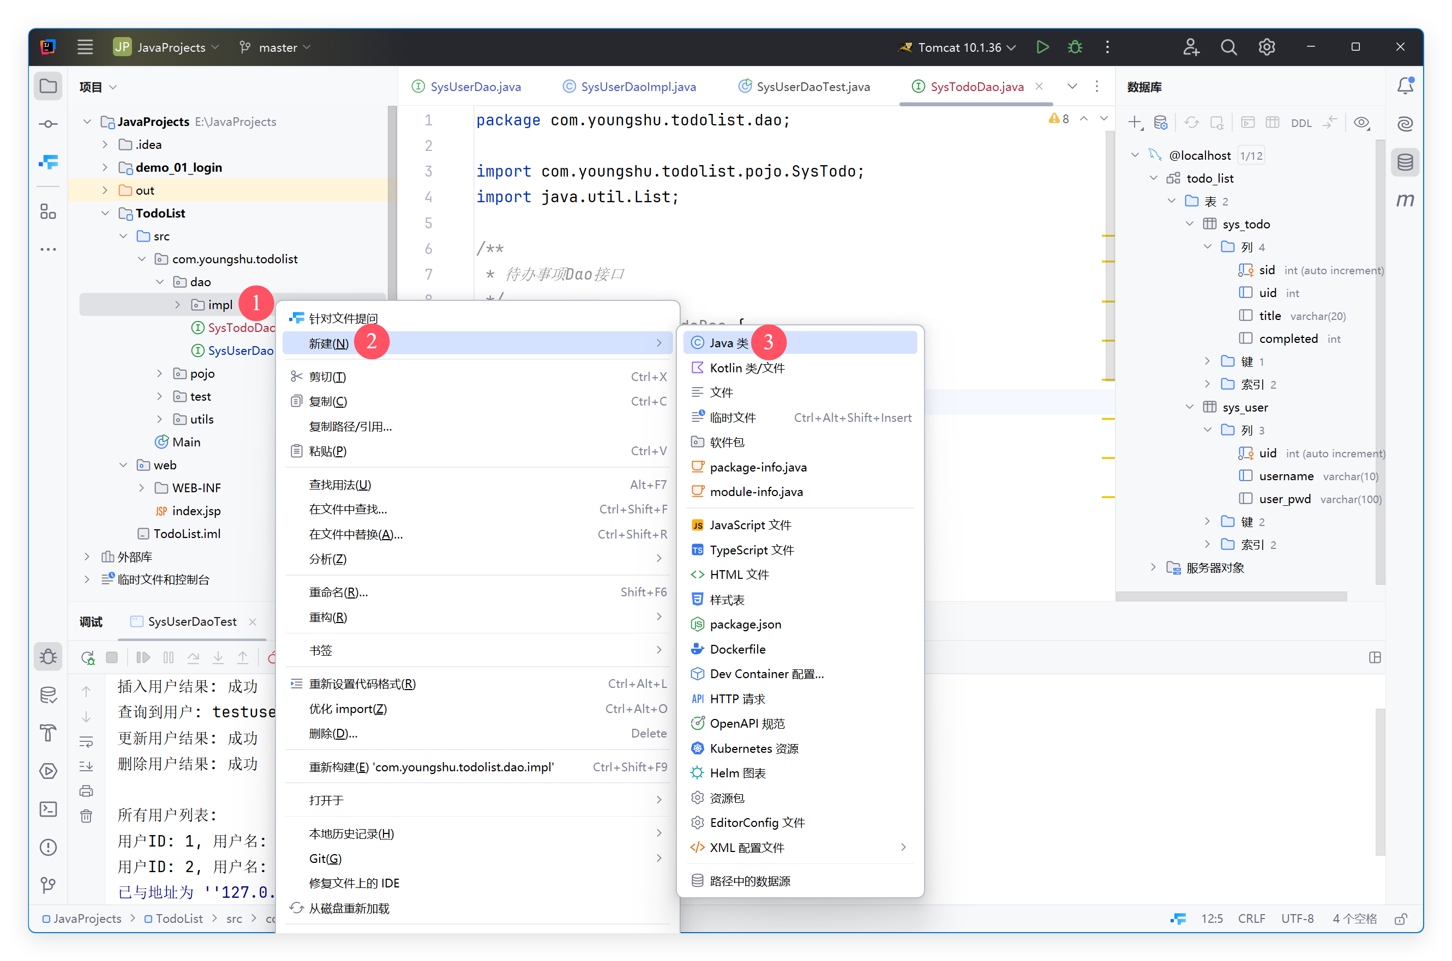
Task: Switch to the SysUserDaoImpl.java tab
Action: point(630,87)
